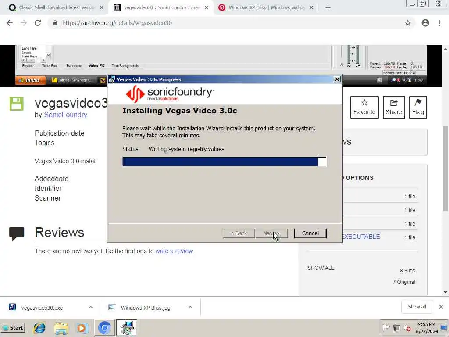Click the padlock site info icon
Screen dimensions: 449x337
pyautogui.click(x=55, y=23)
